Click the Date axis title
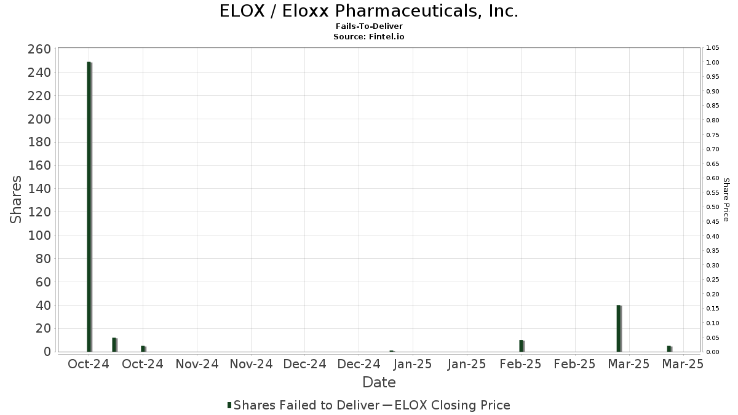This screenshot has width=738, height=415. [379, 382]
